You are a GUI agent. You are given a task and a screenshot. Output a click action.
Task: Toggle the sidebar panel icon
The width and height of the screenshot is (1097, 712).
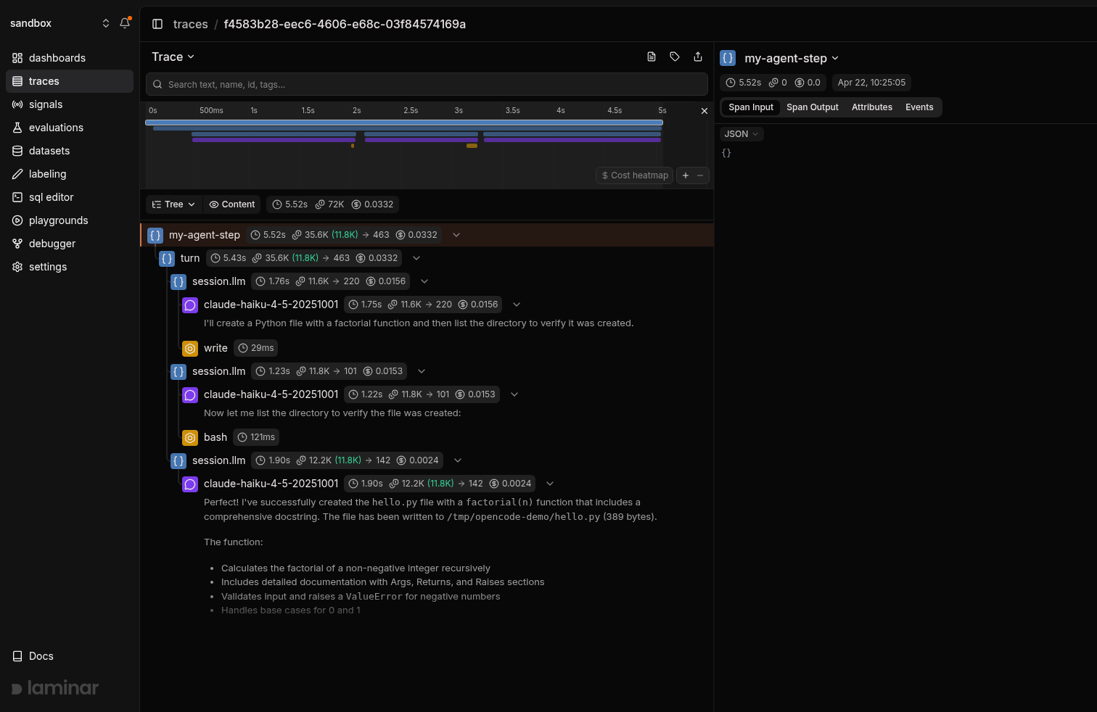pyautogui.click(x=157, y=24)
